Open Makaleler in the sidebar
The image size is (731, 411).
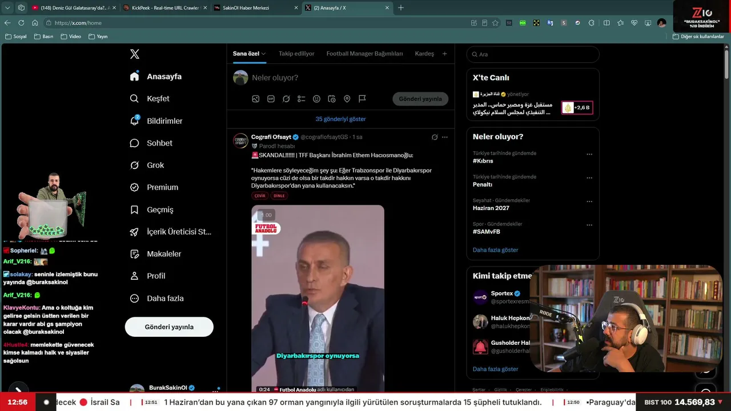tap(155, 254)
